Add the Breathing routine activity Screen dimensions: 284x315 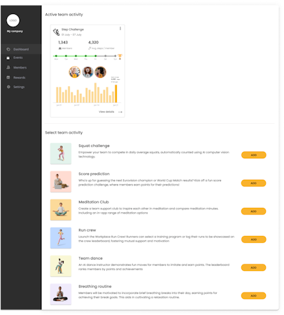click(254, 295)
